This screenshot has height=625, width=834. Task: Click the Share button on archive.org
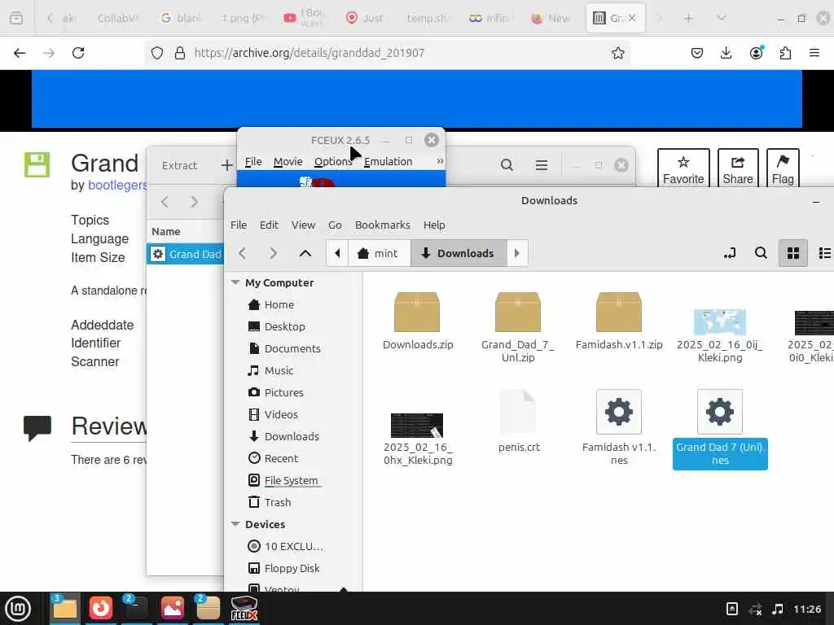click(738, 169)
